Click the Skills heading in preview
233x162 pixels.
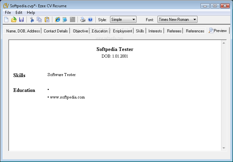coord(19,75)
